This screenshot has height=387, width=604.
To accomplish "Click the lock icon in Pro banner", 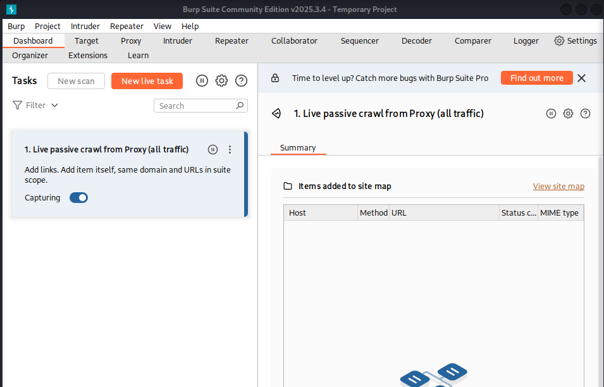I will [x=275, y=78].
